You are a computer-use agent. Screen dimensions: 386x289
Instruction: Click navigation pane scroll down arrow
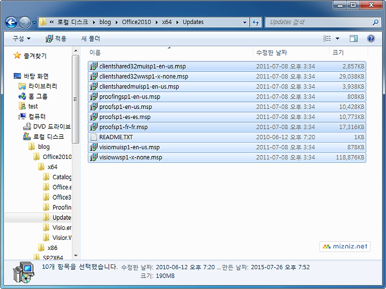76,256
